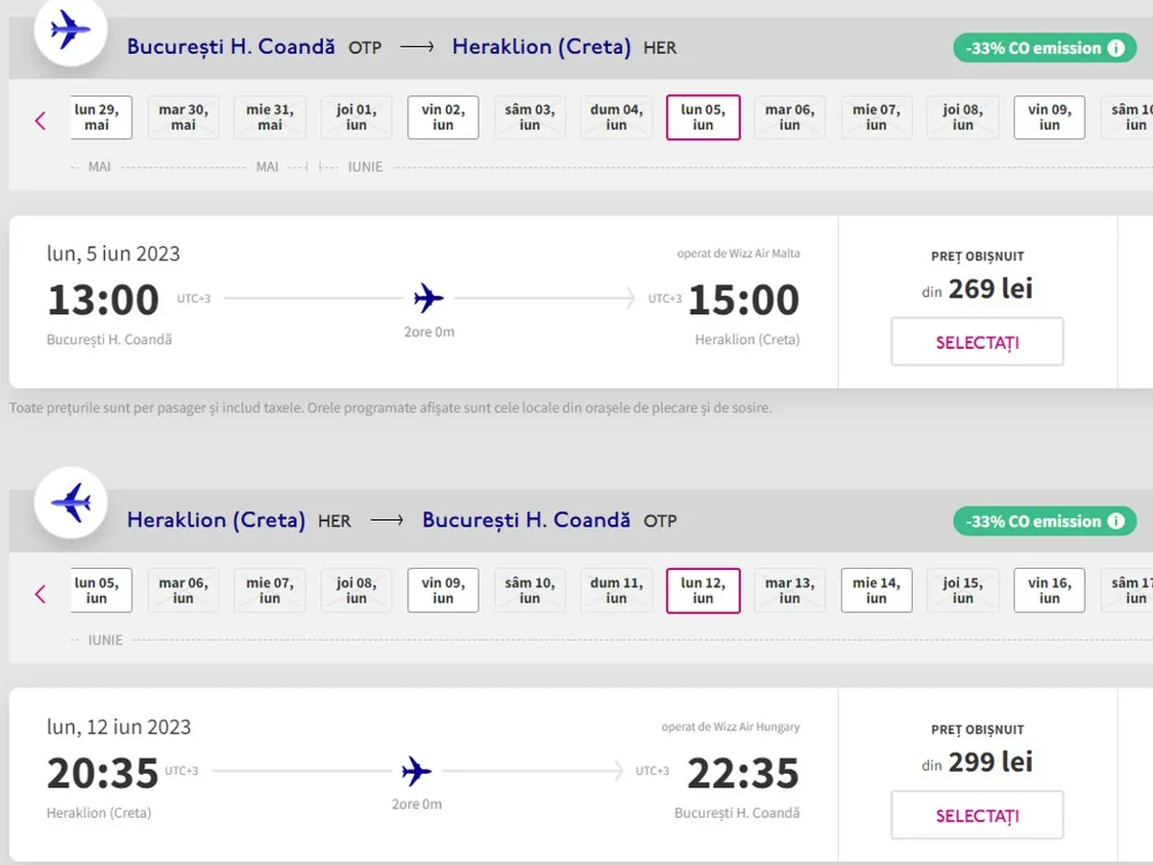Screen dimensions: 1153x865
Task: Select outbound date lun 29 mai
Action: click(x=99, y=117)
